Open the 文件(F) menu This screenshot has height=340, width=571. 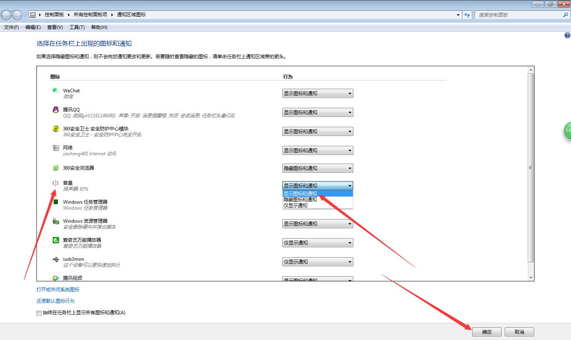[x=11, y=27]
